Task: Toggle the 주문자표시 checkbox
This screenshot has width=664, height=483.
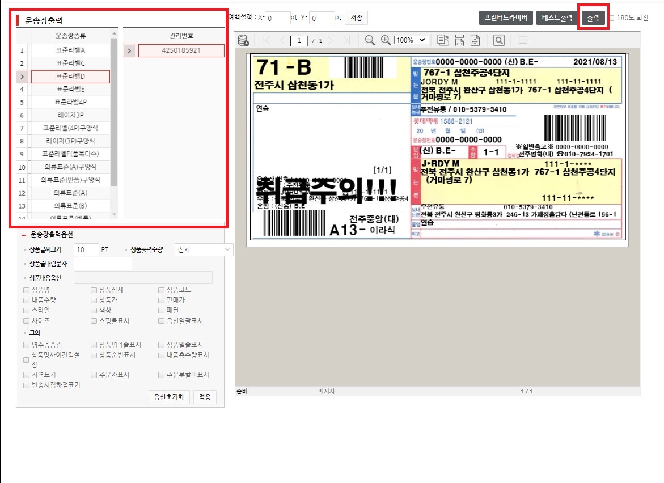Action: 94,375
